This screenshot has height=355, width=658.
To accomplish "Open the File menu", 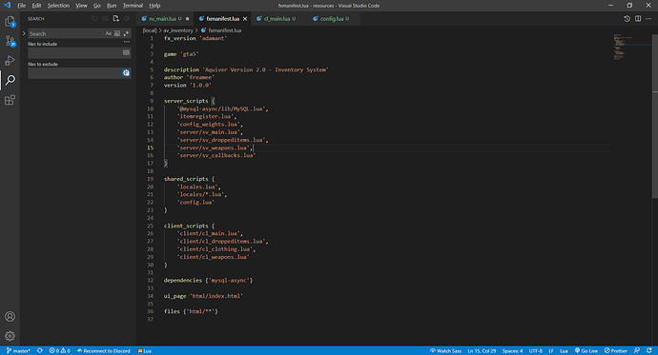I will (21, 6).
